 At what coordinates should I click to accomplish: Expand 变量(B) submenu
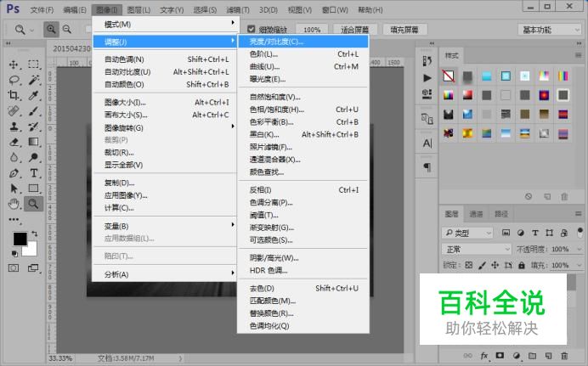(x=164, y=226)
